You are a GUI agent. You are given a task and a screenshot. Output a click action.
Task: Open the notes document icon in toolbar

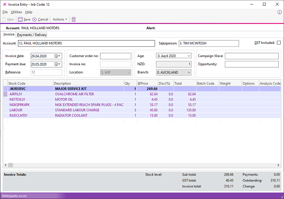click(x=74, y=19)
